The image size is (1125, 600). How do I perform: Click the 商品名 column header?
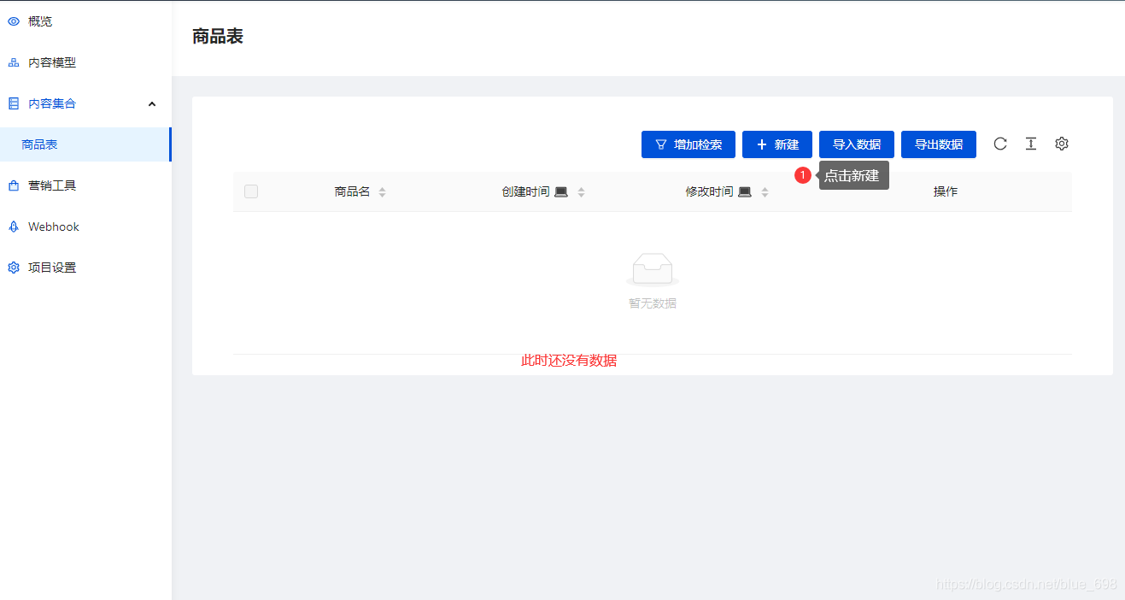[352, 191]
